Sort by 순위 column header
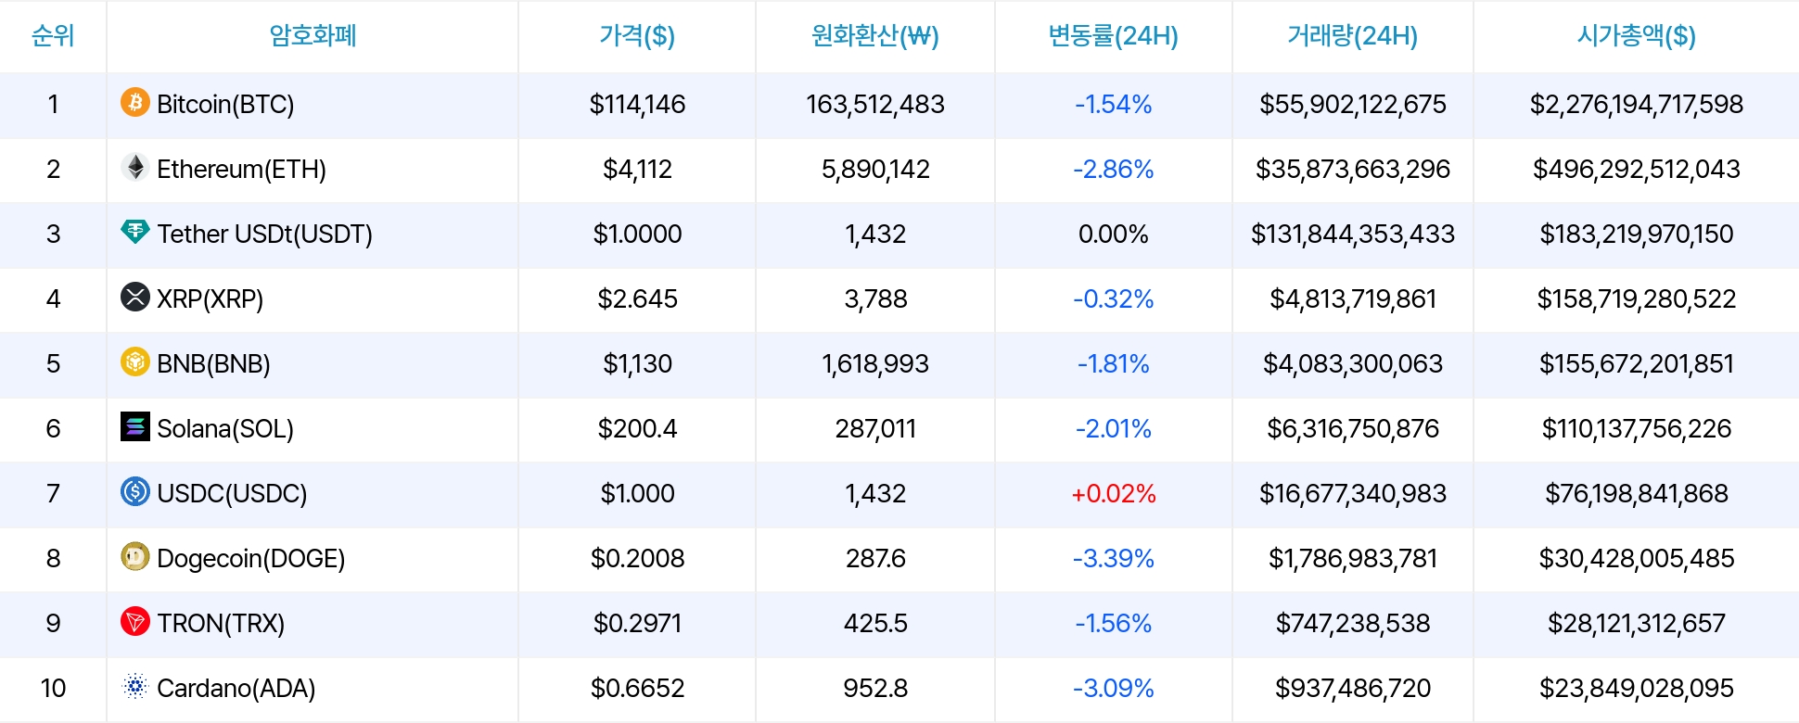The width and height of the screenshot is (1799, 723). click(53, 36)
